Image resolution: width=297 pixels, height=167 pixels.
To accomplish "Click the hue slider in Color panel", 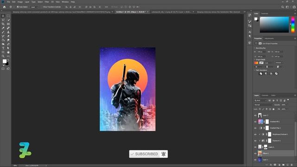I will point(293,25).
